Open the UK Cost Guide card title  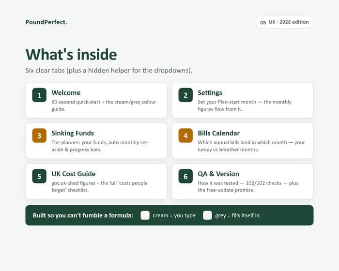coord(74,174)
